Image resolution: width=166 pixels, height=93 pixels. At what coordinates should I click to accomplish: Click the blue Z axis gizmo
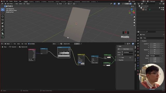tap(132, 9)
